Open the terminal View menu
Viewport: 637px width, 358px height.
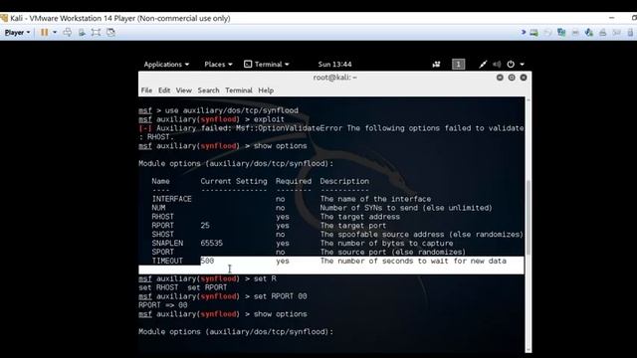183,90
